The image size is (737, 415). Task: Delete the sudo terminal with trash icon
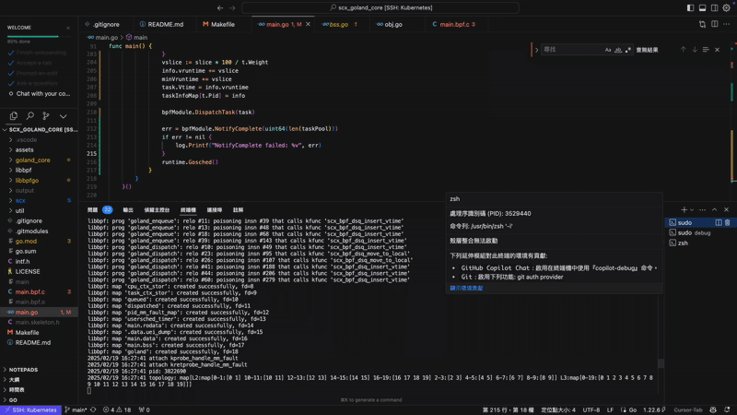(x=727, y=222)
